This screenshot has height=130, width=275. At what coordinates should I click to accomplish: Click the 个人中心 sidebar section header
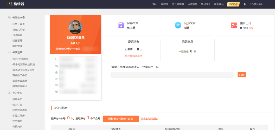17,93
